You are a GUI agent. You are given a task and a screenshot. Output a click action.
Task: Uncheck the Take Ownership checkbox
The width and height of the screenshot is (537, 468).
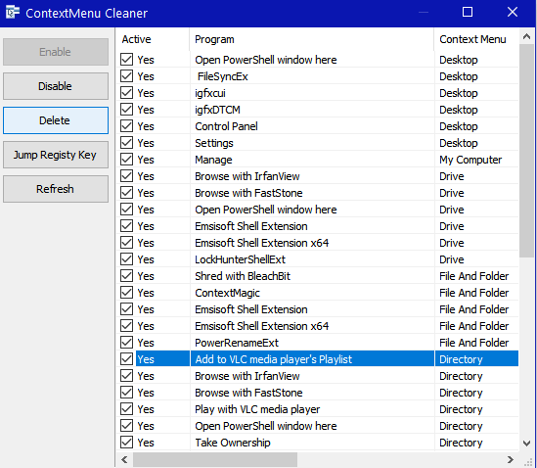click(x=127, y=443)
